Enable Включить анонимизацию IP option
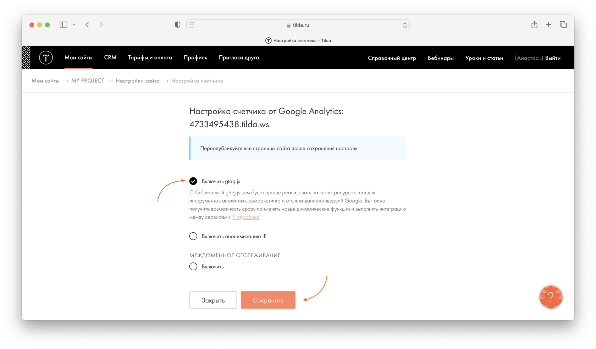596x349 pixels. (193, 236)
